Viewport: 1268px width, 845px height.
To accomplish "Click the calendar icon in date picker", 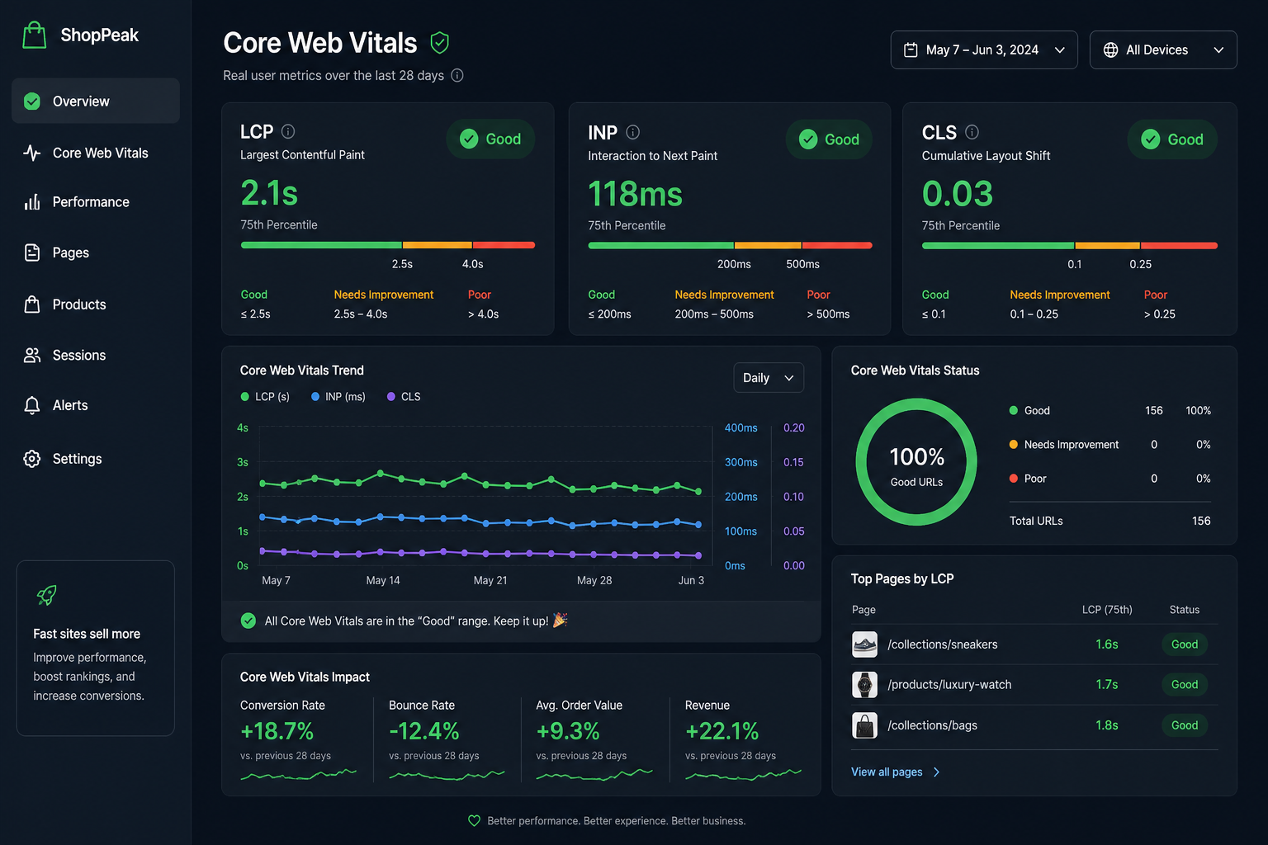I will [911, 50].
